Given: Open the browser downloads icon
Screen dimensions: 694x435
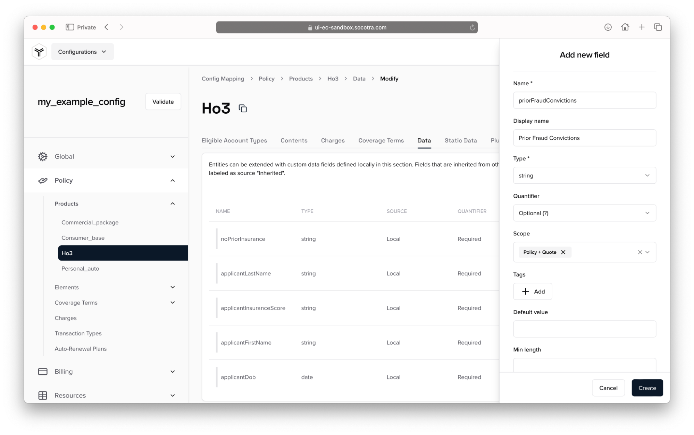Looking at the screenshot, I should (x=608, y=27).
